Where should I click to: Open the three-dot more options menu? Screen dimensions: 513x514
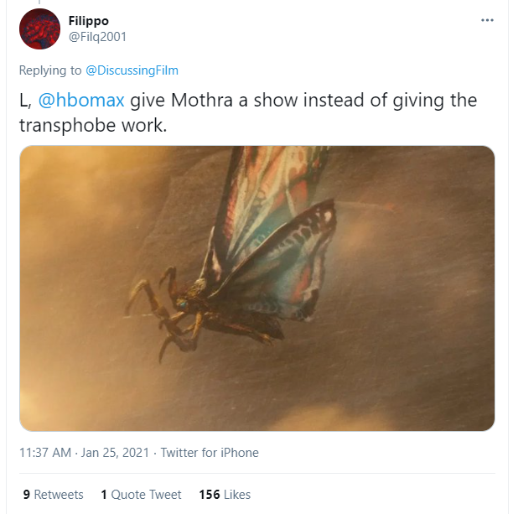point(487,19)
